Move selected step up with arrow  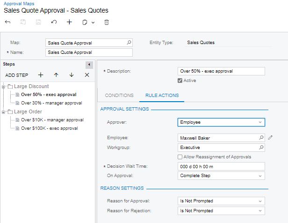click(x=56, y=75)
